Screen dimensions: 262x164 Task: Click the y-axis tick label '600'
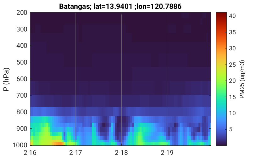click(x=22, y=79)
